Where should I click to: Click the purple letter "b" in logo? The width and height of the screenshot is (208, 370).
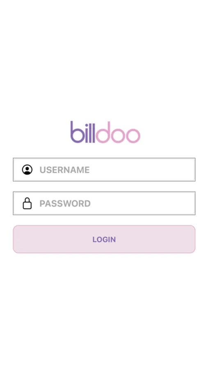click(77, 132)
